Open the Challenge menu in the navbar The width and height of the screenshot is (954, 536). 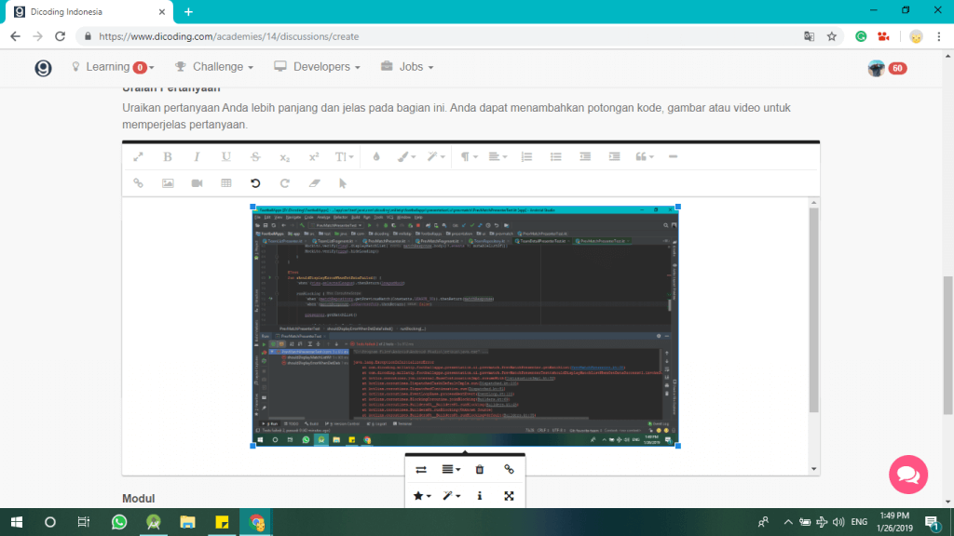[x=213, y=66]
